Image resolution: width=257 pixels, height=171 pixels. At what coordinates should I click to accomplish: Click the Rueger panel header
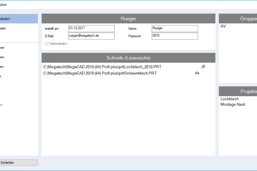click(x=128, y=18)
